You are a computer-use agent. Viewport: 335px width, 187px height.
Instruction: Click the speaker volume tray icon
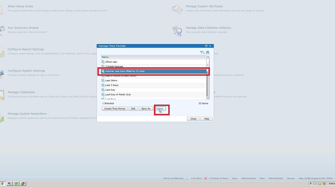[x=315, y=184]
